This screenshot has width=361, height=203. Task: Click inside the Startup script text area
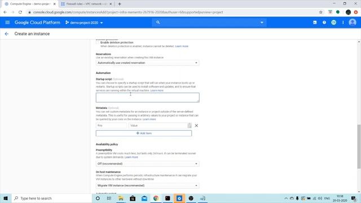[x=148, y=98]
